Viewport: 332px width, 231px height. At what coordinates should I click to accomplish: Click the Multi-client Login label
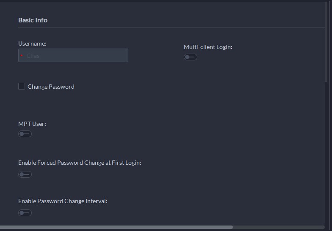click(208, 47)
